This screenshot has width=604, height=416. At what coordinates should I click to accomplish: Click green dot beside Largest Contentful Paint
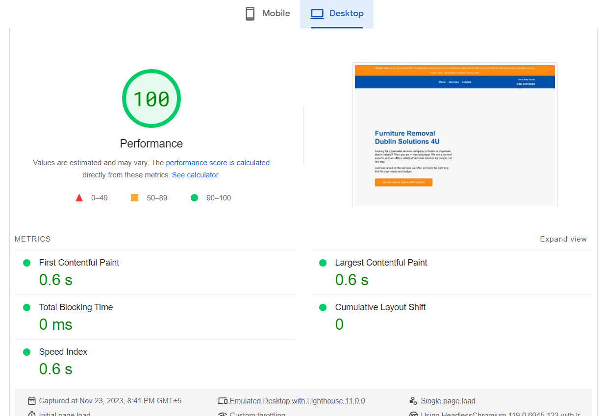[323, 263]
